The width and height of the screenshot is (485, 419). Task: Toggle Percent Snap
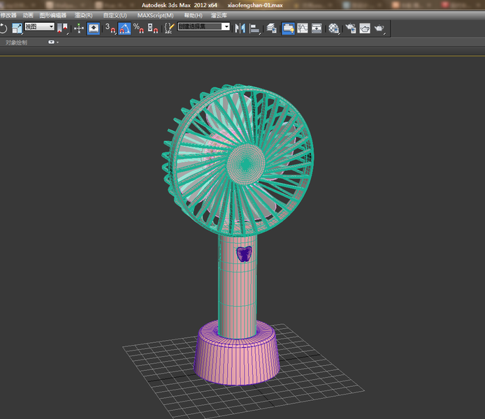point(138,28)
